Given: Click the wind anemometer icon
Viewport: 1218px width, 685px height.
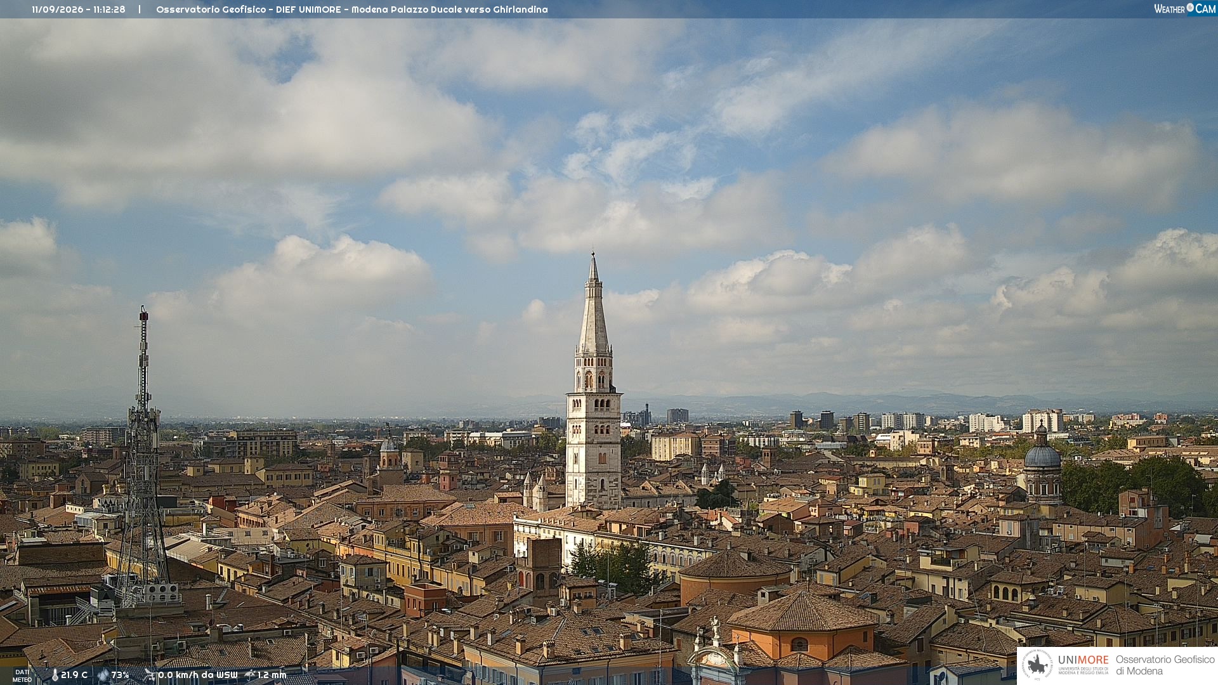Looking at the screenshot, I should [149, 675].
